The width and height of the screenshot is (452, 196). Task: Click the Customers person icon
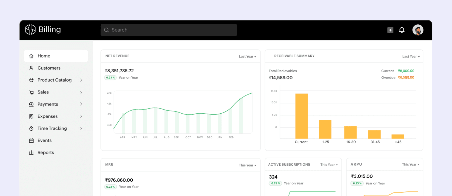pos(31,68)
